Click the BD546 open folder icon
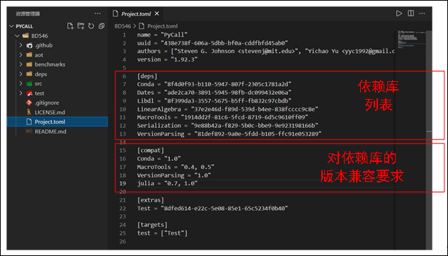The width and height of the screenshot is (448, 256). tap(25, 35)
